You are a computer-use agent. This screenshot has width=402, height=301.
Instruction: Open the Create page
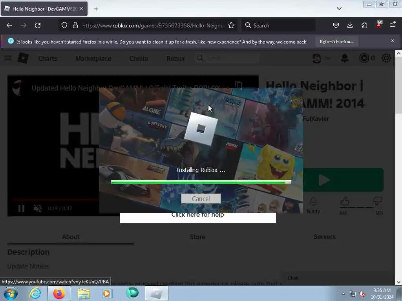(139, 59)
